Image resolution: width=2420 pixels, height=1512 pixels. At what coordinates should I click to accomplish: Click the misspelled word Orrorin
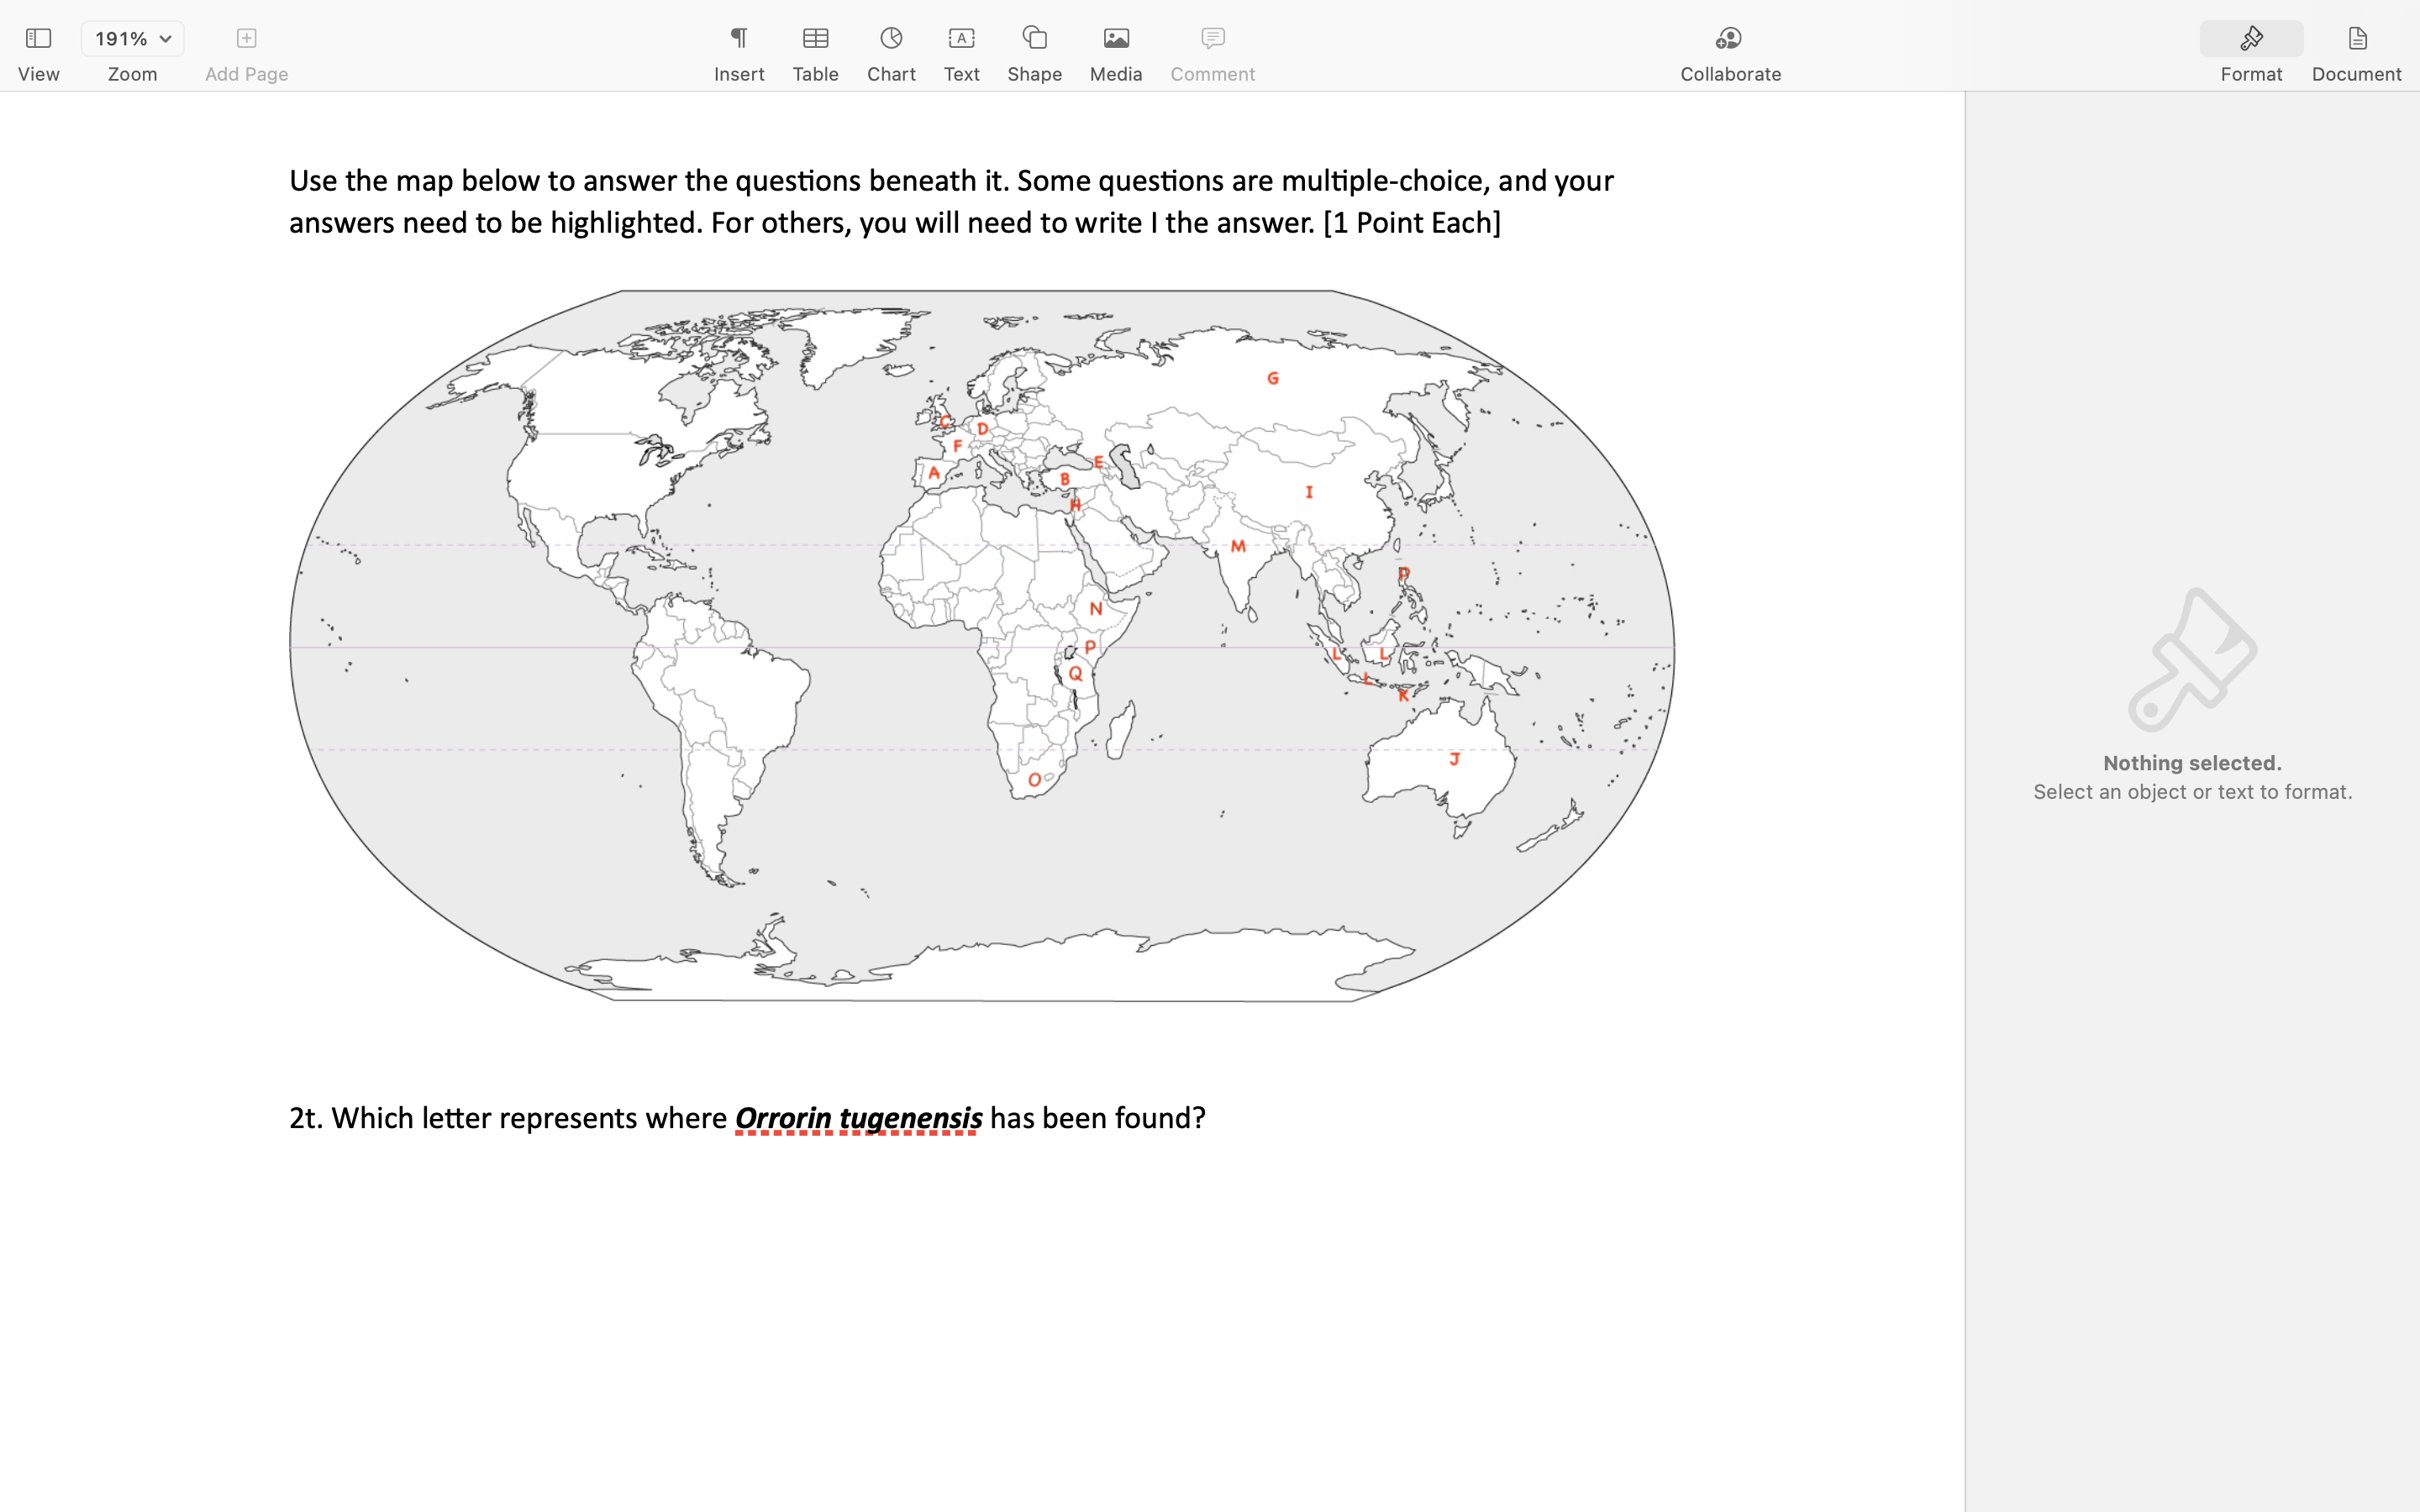coord(783,1118)
